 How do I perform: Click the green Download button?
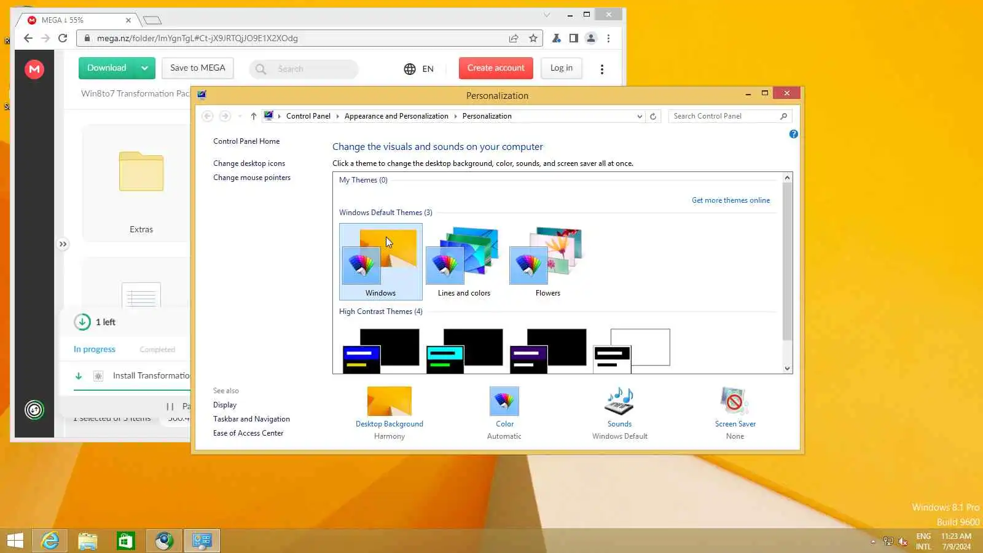pyautogui.click(x=107, y=68)
